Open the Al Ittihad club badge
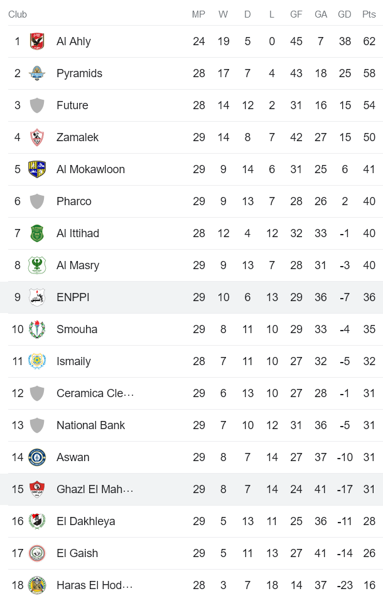Viewport: 383px width, 601px height. [37, 233]
